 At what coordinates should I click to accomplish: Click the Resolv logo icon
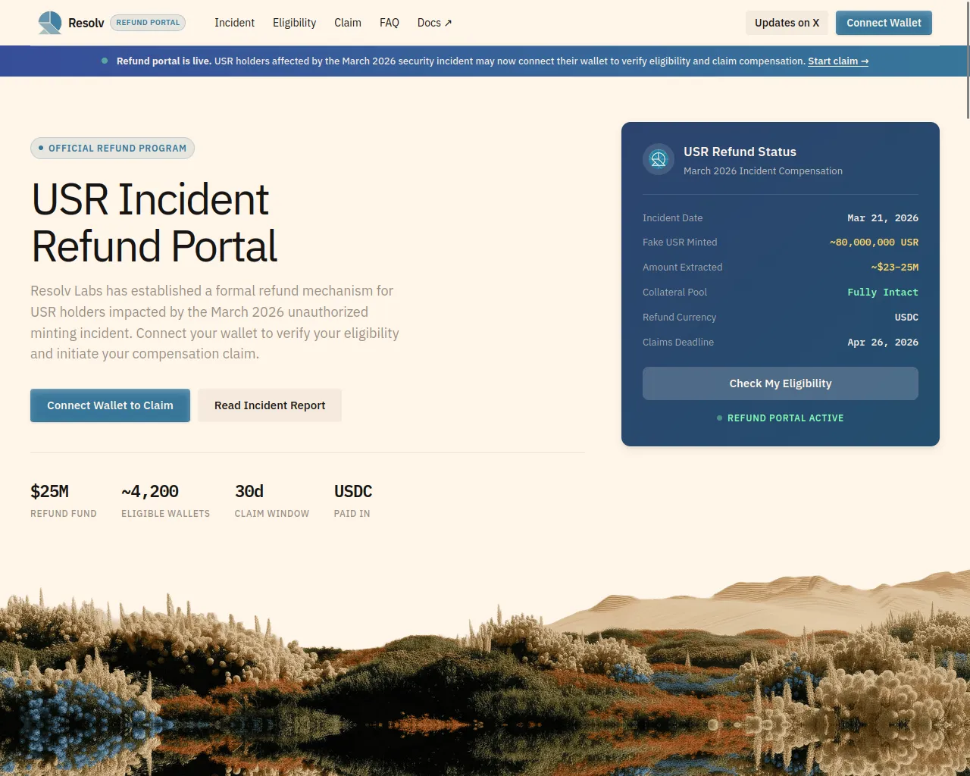[x=50, y=23]
